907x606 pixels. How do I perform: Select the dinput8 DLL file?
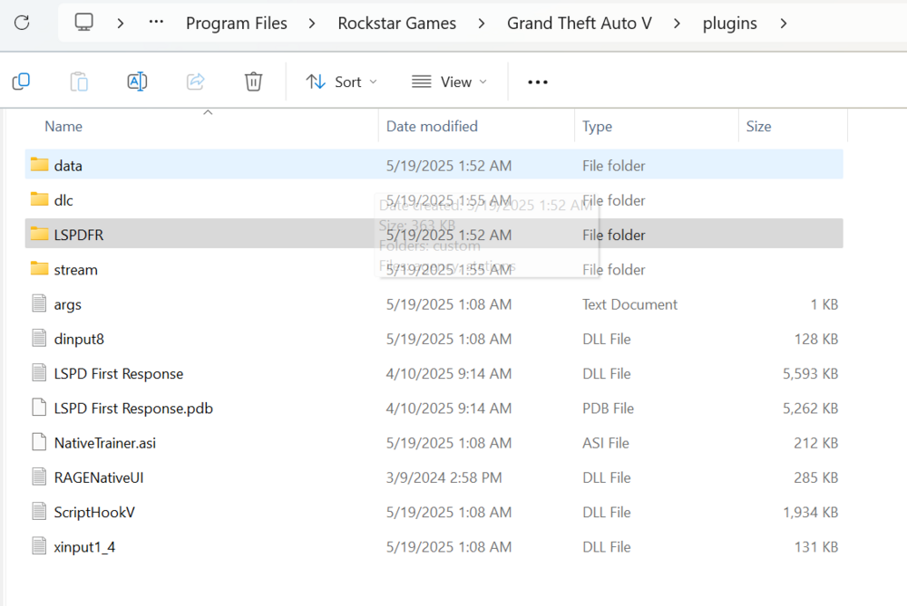pyautogui.click(x=80, y=339)
